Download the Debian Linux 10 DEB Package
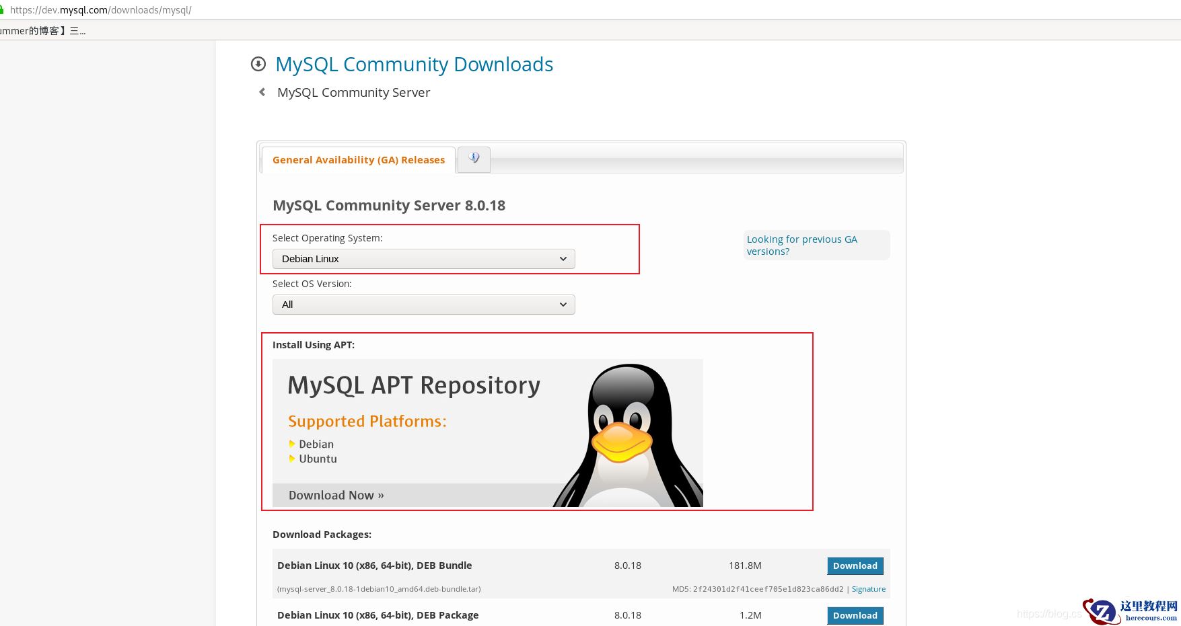Image resolution: width=1181 pixels, height=626 pixels. pyautogui.click(x=855, y=615)
